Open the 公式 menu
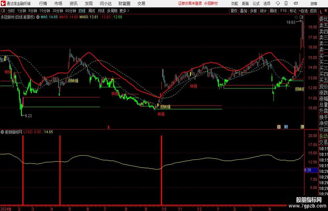 click(x=256, y=3)
